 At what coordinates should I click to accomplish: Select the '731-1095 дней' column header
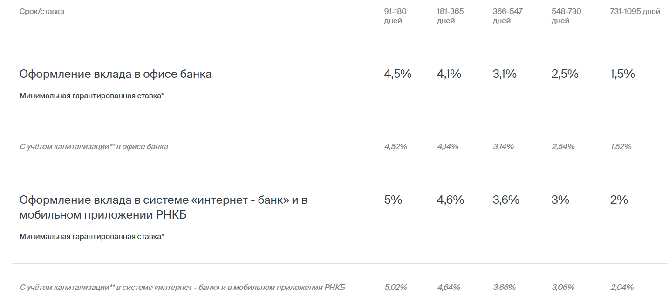click(635, 12)
